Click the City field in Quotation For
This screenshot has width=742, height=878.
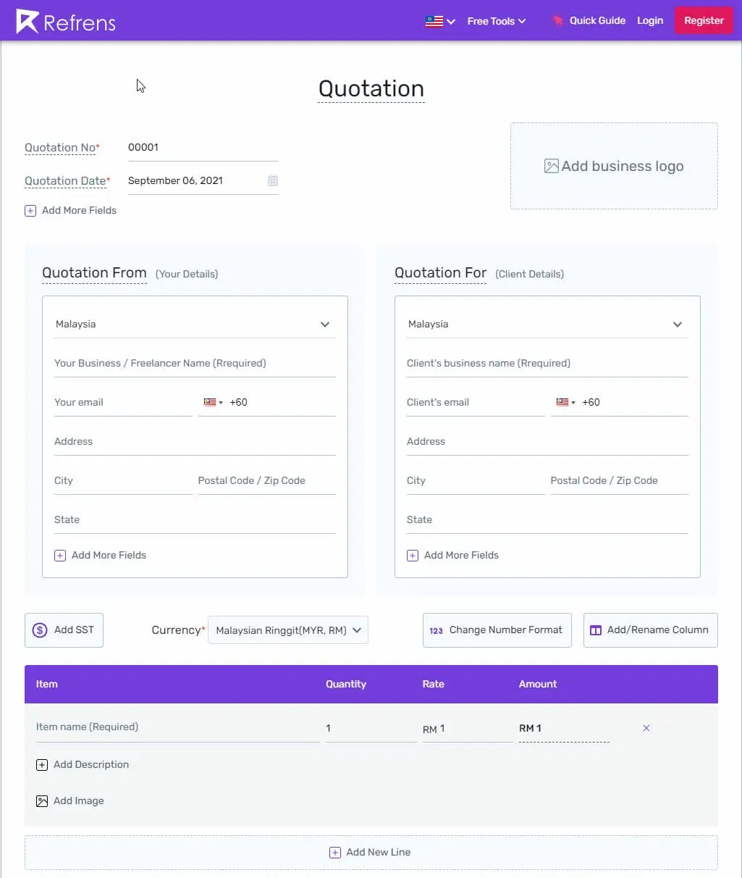[476, 481]
